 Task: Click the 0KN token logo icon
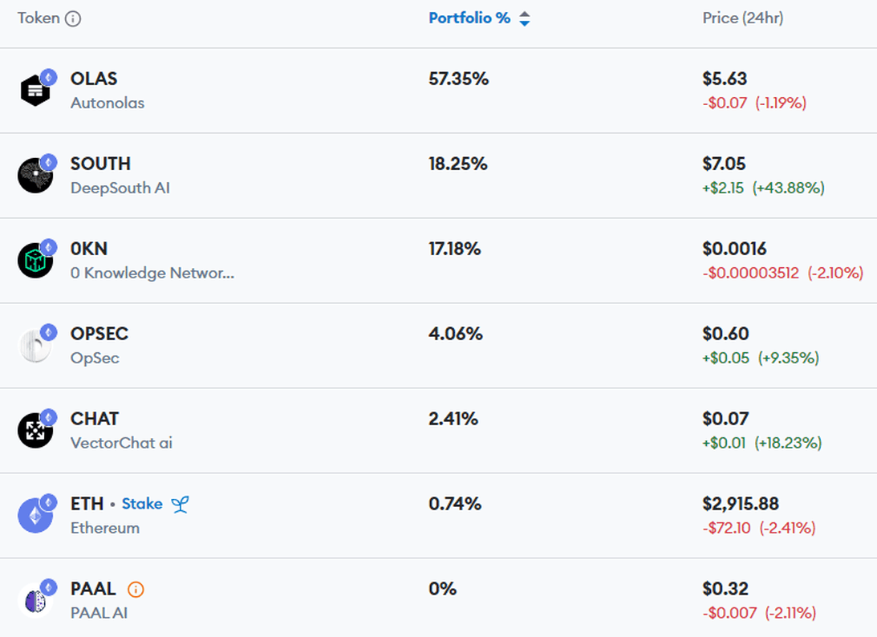pos(35,260)
